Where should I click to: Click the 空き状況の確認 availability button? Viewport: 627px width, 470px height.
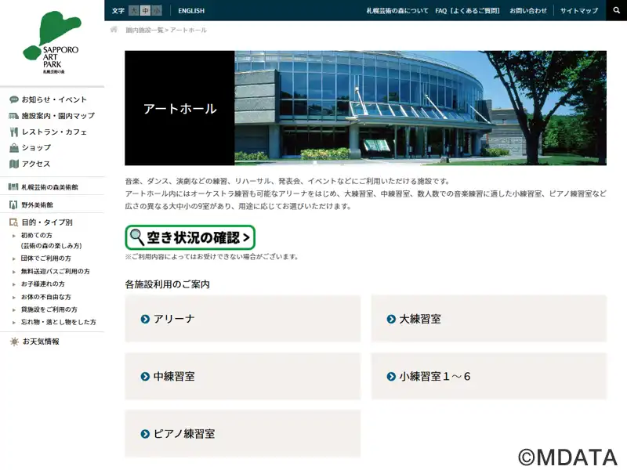tap(190, 237)
